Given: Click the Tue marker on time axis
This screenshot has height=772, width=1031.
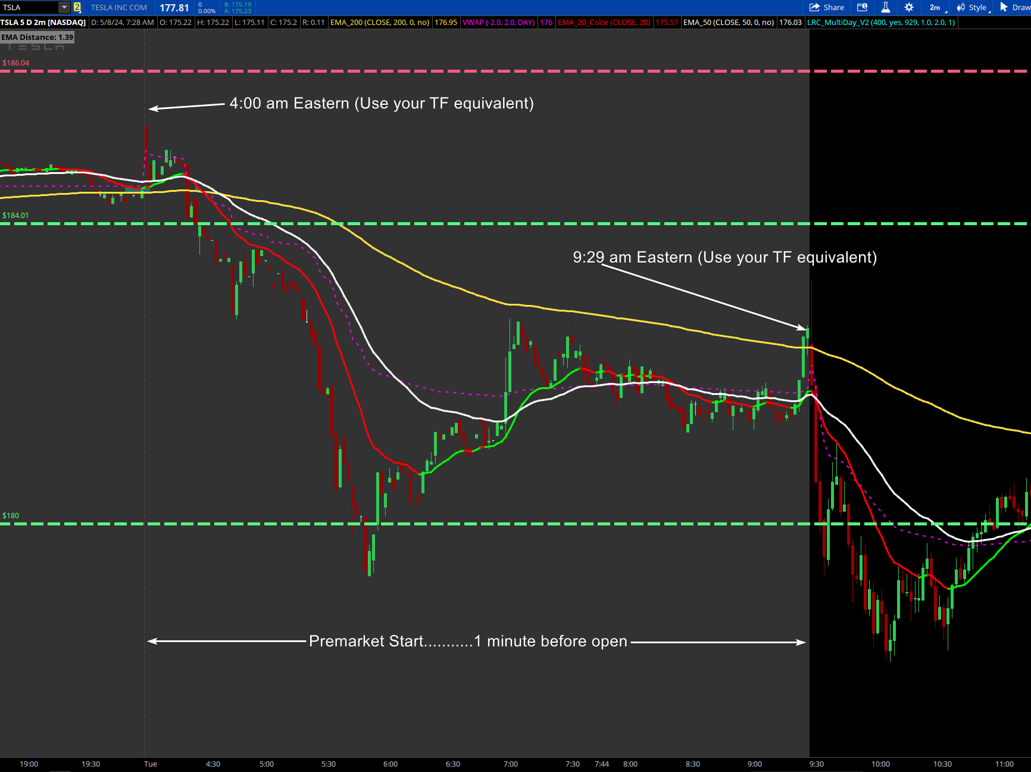Looking at the screenshot, I should (x=151, y=764).
